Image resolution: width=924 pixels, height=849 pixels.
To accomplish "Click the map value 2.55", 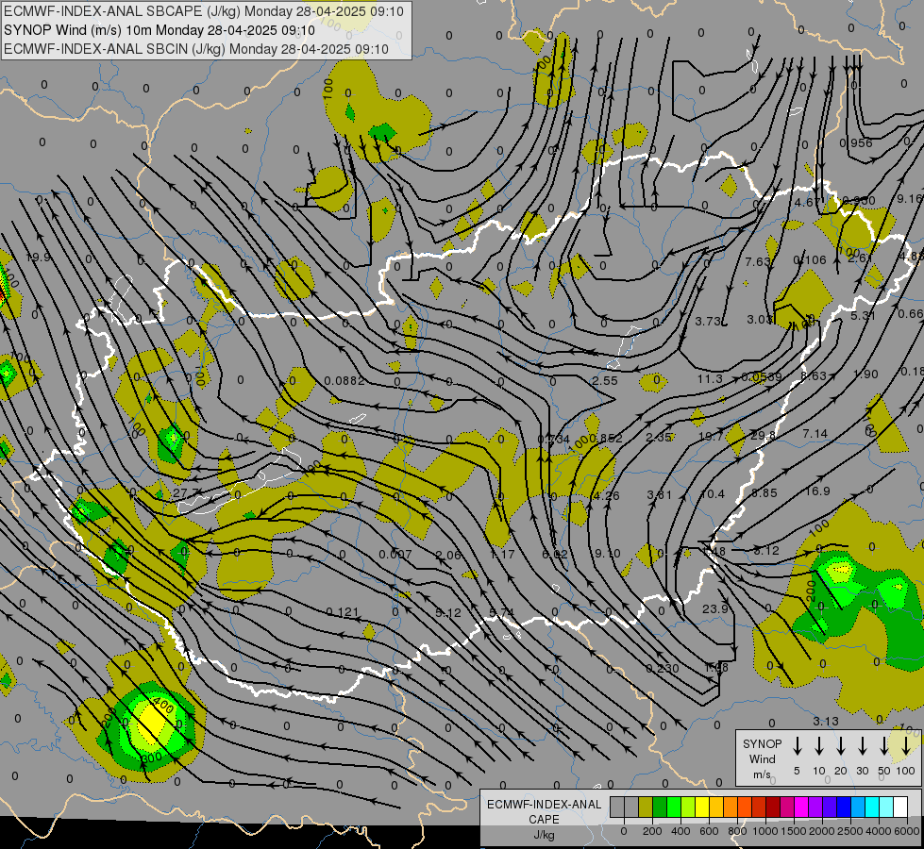I will (605, 380).
